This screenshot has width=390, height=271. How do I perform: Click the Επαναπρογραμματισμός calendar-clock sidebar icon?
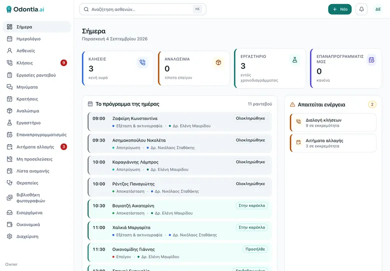tap(9, 135)
